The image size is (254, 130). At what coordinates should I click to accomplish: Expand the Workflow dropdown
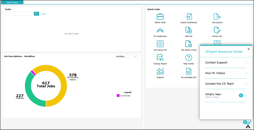[x=126, y=57]
